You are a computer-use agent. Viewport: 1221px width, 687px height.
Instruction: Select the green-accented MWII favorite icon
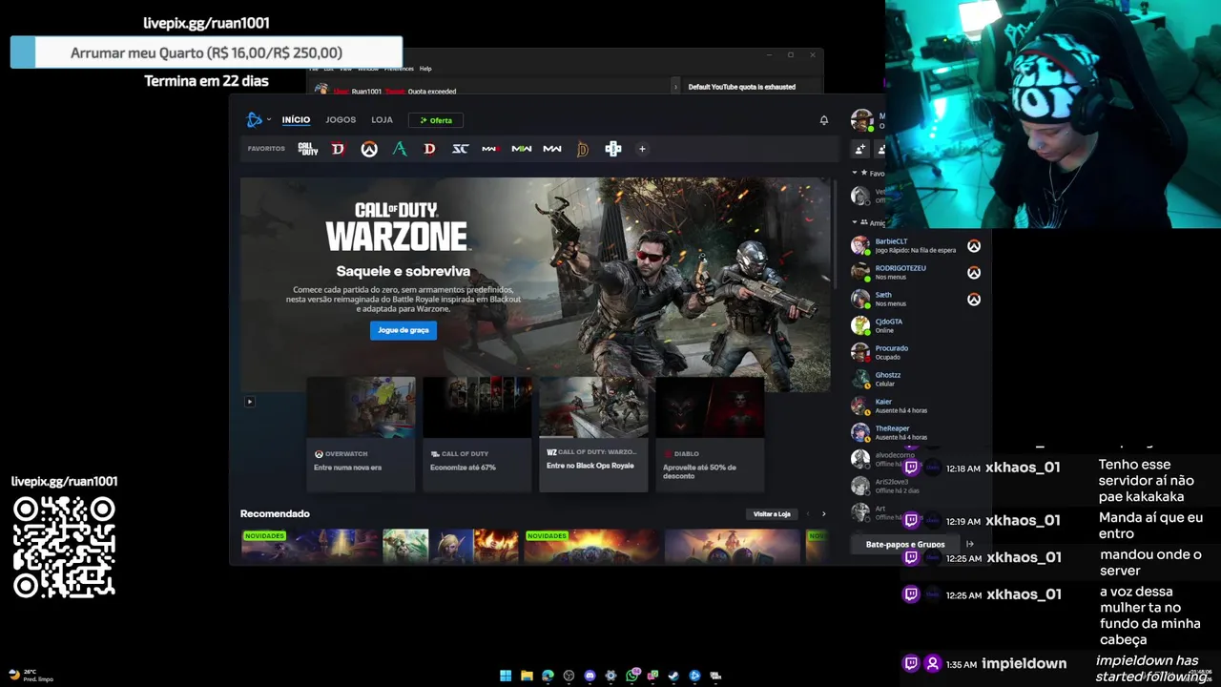click(521, 149)
